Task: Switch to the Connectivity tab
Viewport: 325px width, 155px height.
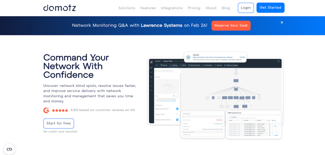Action: [207, 65]
